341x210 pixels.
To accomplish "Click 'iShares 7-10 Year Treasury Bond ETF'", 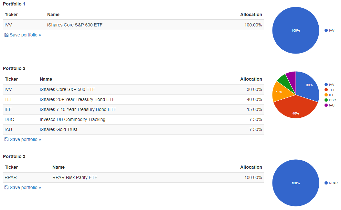I will click(78, 109).
